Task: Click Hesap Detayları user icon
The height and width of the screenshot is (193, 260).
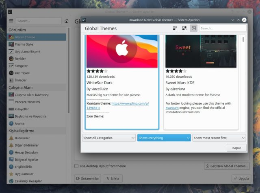Action: [x=11, y=152]
